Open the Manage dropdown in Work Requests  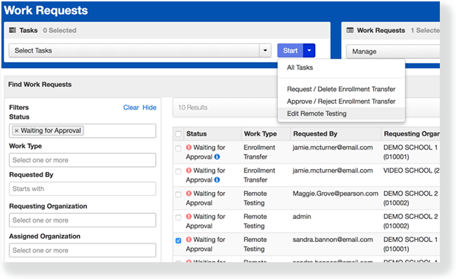[393, 52]
